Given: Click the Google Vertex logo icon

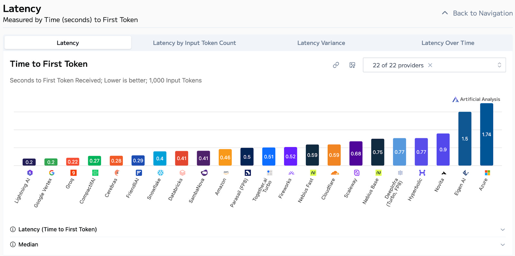Looking at the screenshot, I should coord(51,173).
